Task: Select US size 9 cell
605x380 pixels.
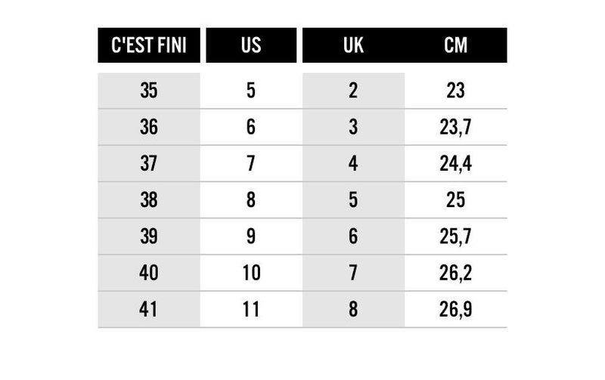Action: tap(251, 236)
